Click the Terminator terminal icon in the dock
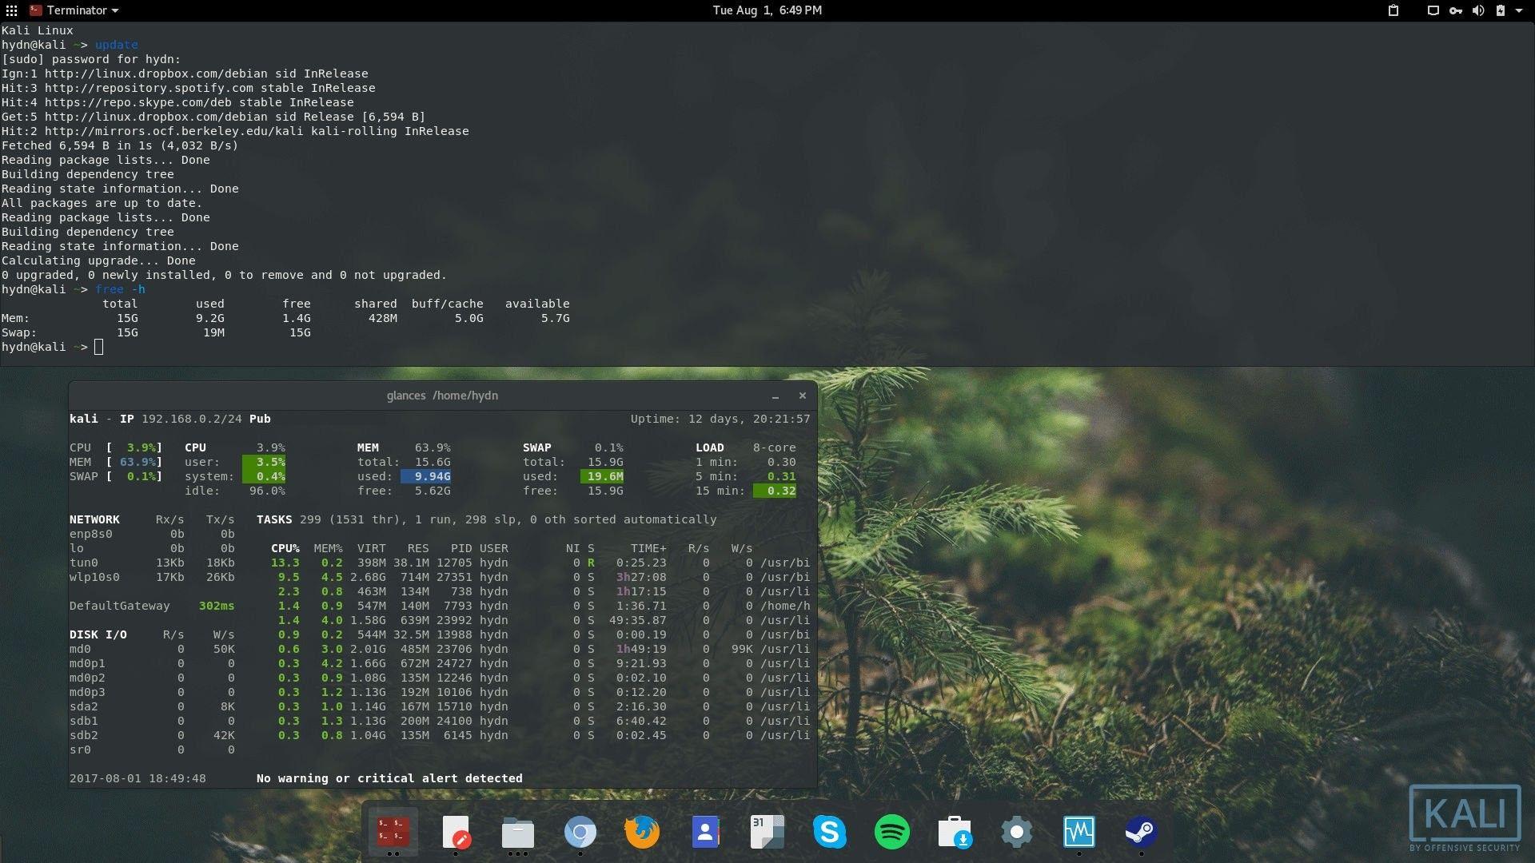 click(392, 832)
